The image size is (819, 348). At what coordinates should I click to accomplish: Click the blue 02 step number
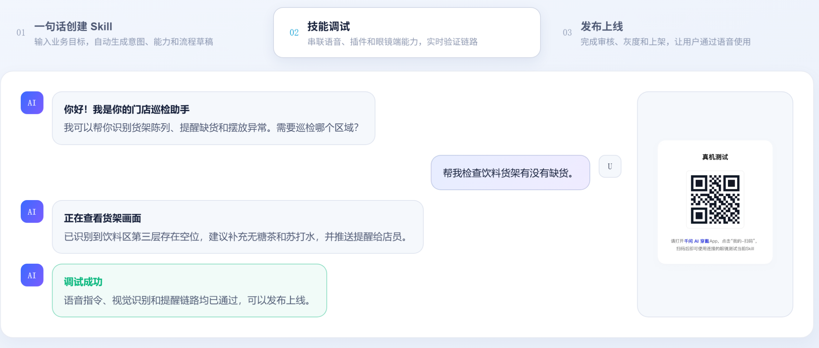294,33
